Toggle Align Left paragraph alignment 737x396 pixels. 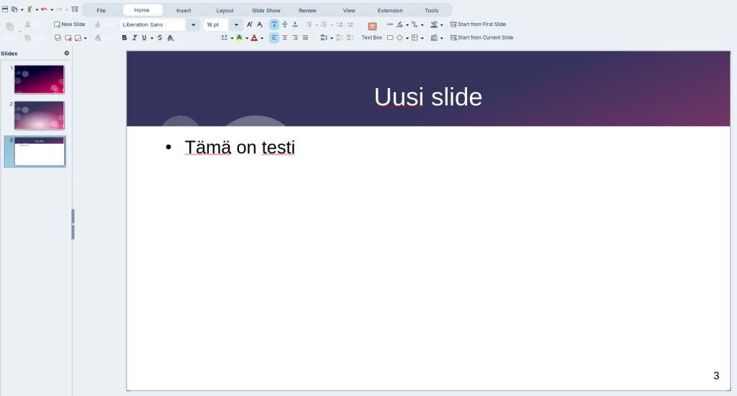pyautogui.click(x=274, y=37)
